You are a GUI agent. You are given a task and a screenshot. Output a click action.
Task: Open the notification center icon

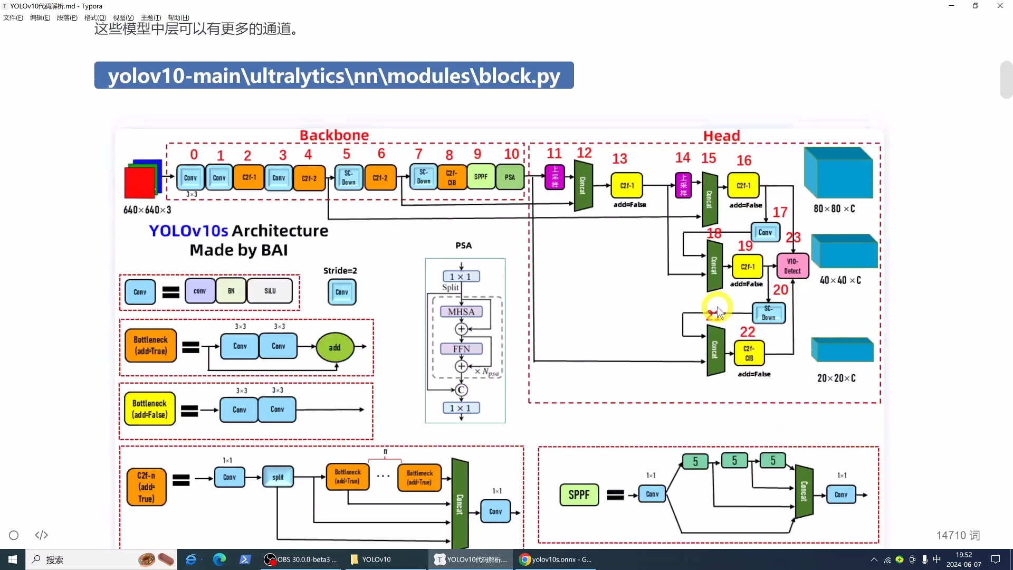tap(996, 559)
